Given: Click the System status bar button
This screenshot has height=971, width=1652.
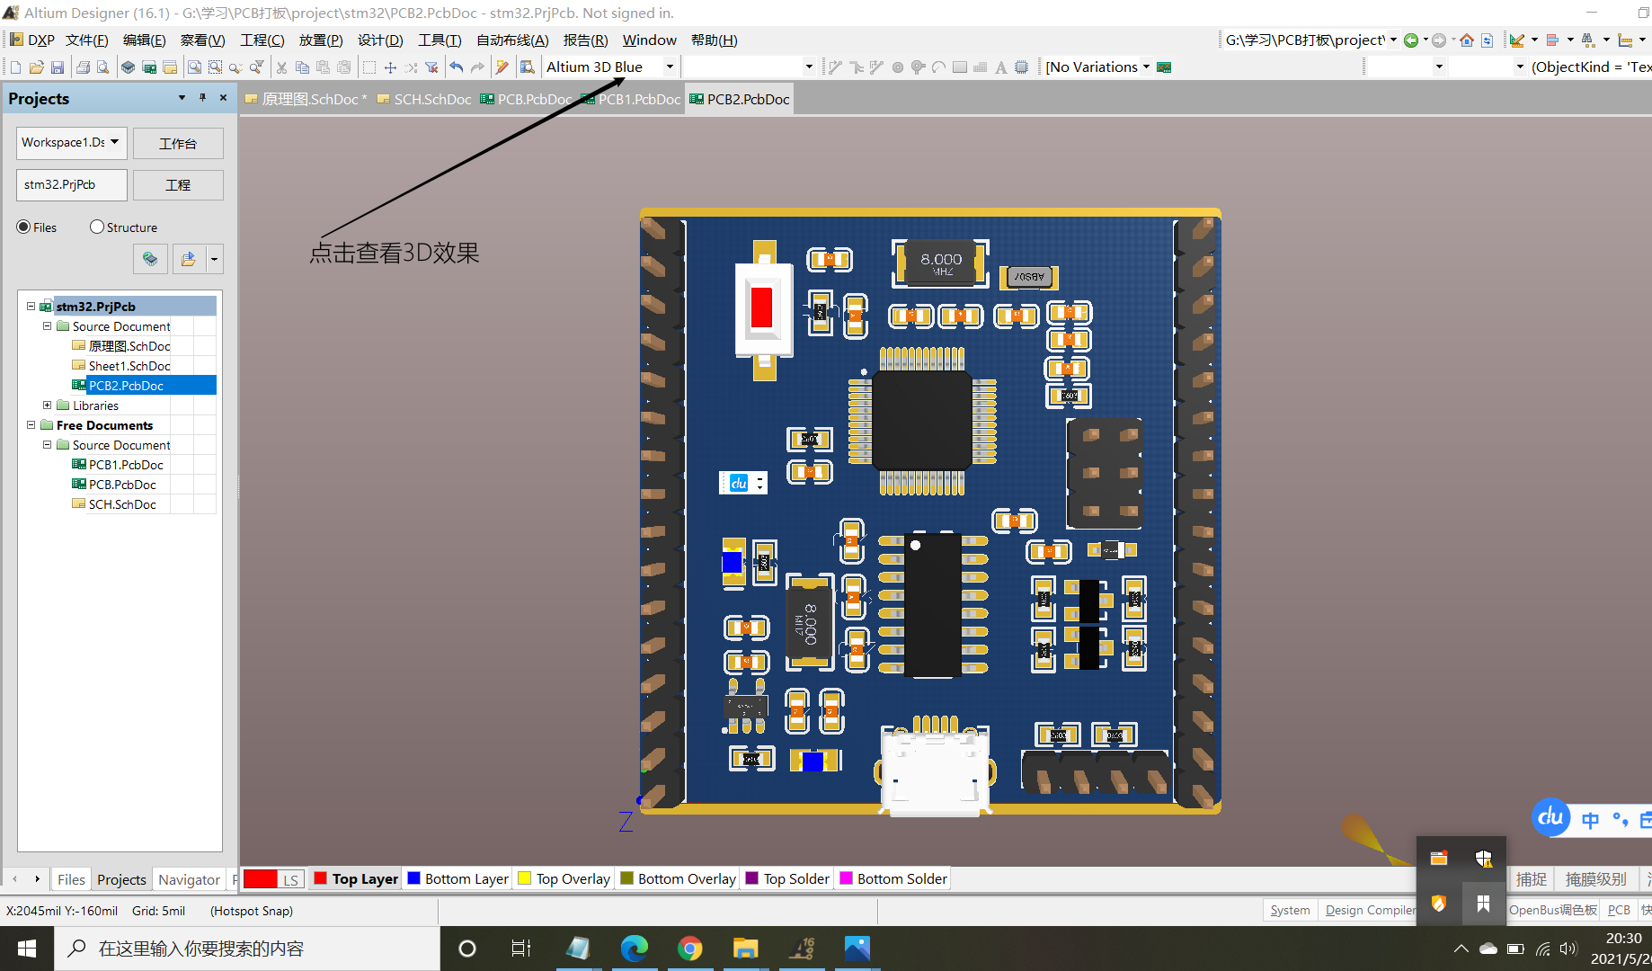Looking at the screenshot, I should point(1290,910).
